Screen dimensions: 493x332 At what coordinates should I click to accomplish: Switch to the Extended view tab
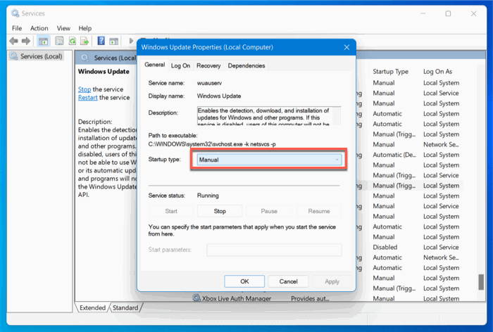click(92, 307)
